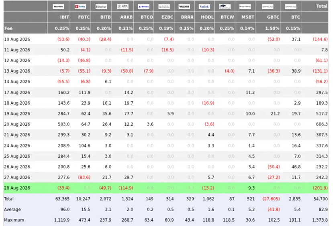Select the 17 Aug 2026 date cell

tap(17, 93)
